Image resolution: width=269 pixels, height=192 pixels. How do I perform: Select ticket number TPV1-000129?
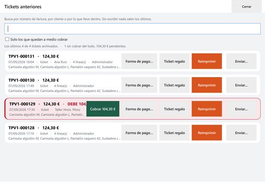[22, 104]
